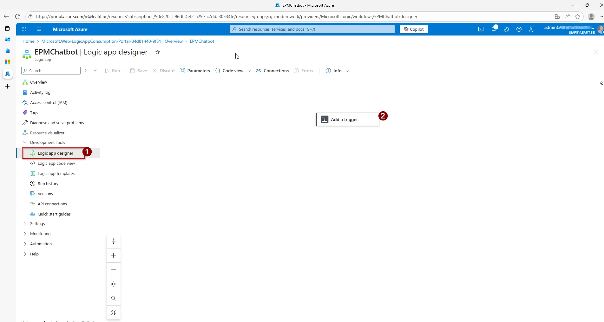This screenshot has width=604, height=322.
Task: Save the logic app workflow
Action: (x=139, y=71)
